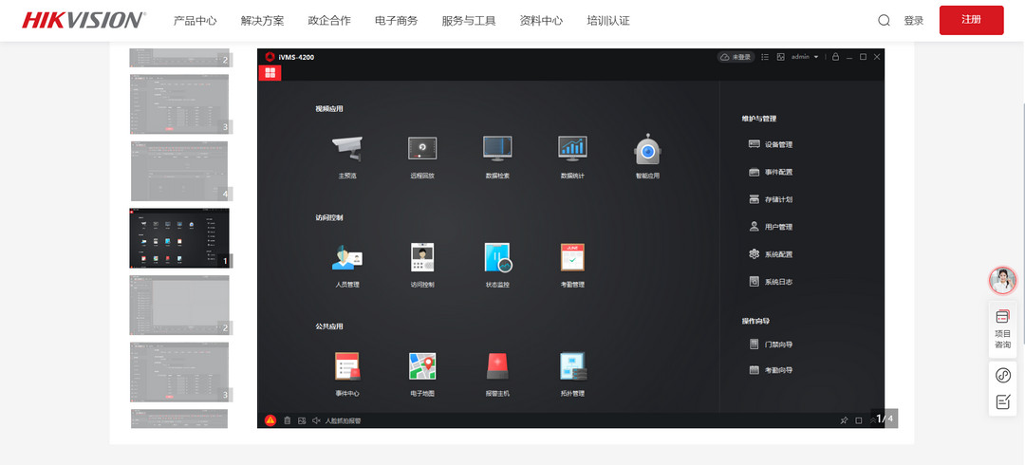Open 事件配置 in maintenance panel

(771, 172)
